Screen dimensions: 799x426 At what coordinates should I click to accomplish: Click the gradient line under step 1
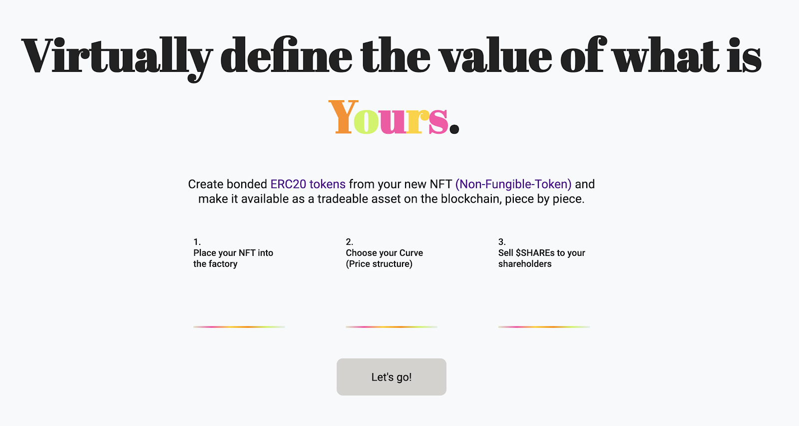click(239, 327)
